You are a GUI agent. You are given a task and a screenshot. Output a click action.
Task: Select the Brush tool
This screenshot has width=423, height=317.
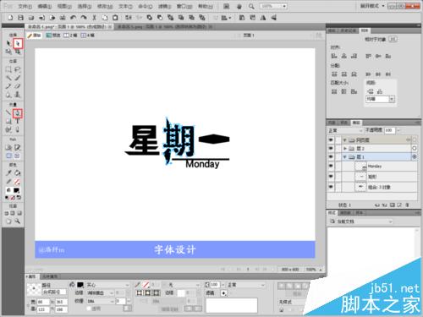pos(18,78)
